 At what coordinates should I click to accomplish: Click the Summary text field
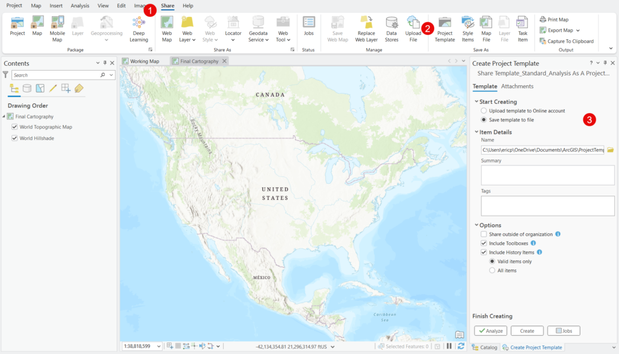[x=547, y=175]
